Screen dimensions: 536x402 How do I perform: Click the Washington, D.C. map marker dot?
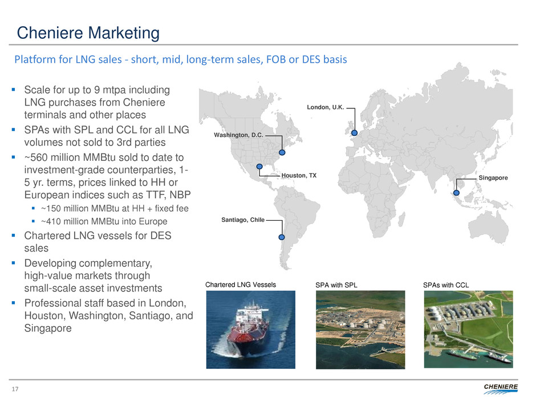[x=282, y=152]
